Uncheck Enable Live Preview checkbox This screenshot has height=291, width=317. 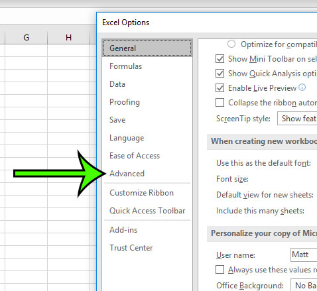point(220,88)
